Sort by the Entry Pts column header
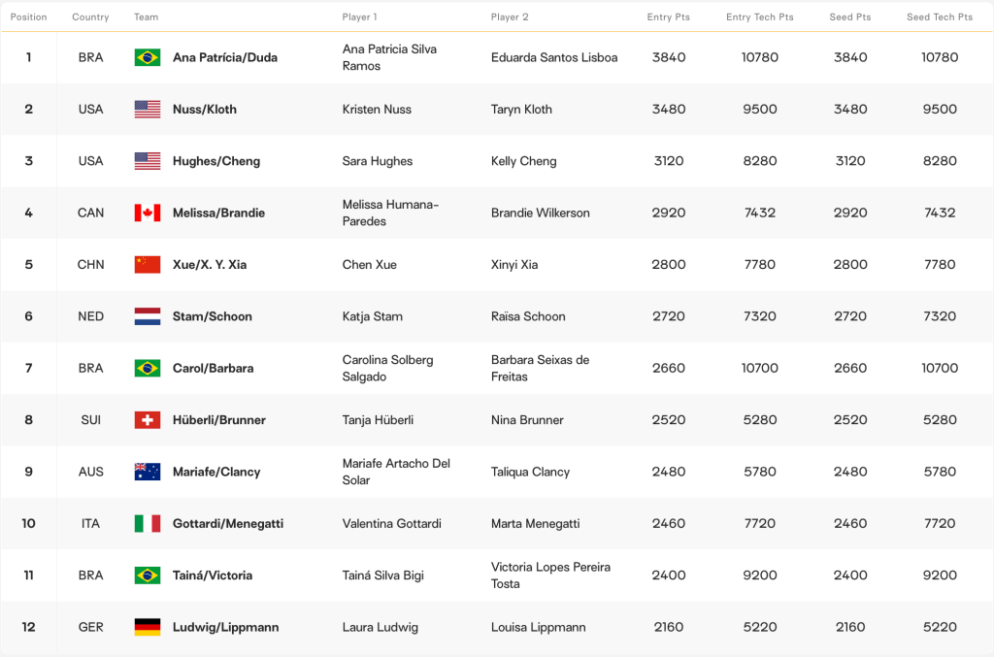The height and width of the screenshot is (657, 994). pos(669,17)
